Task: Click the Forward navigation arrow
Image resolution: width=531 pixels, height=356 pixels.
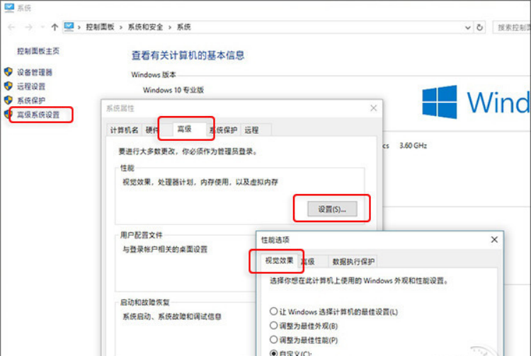Action: coord(29,27)
